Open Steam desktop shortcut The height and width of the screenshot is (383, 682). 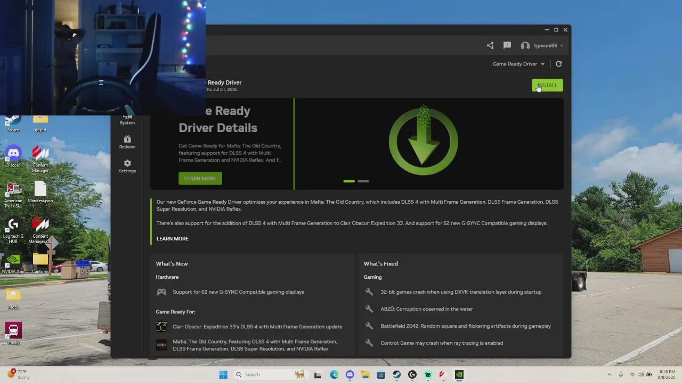(x=13, y=124)
